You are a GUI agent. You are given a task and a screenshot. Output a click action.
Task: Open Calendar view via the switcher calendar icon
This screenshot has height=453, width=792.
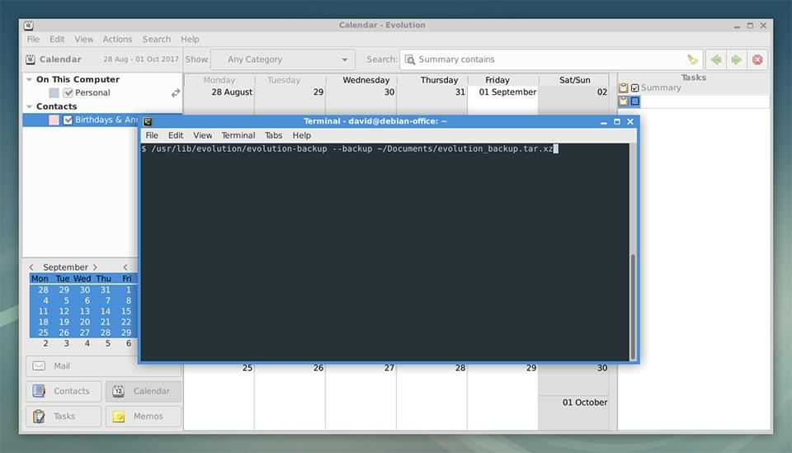coord(118,391)
